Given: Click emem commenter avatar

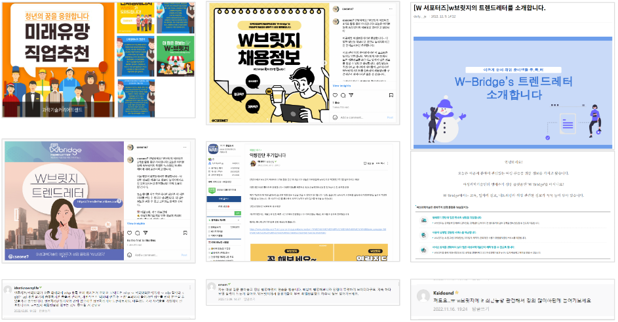Looking at the screenshot, I should [x=212, y=287].
